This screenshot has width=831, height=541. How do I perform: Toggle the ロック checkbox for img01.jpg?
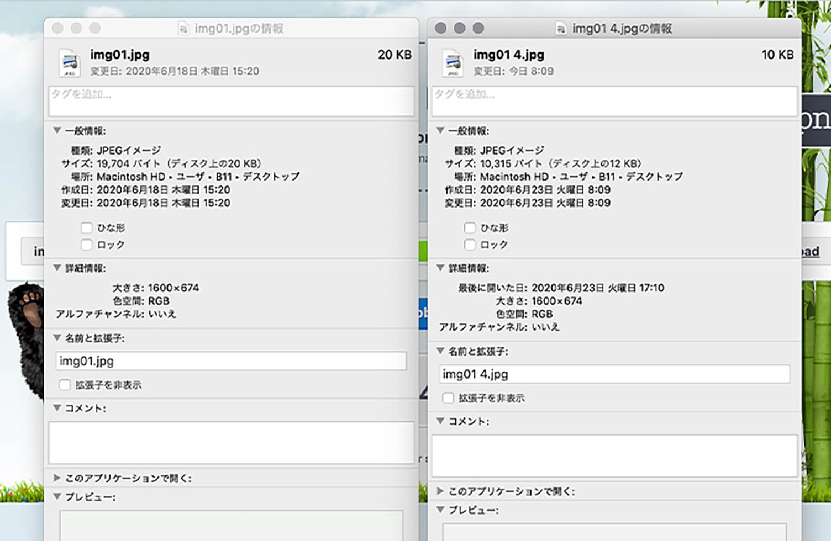pos(86,245)
